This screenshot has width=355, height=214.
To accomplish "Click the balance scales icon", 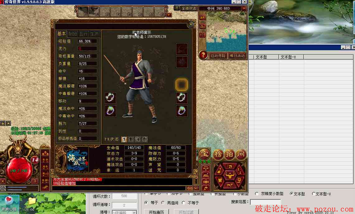I will tap(206, 168).
